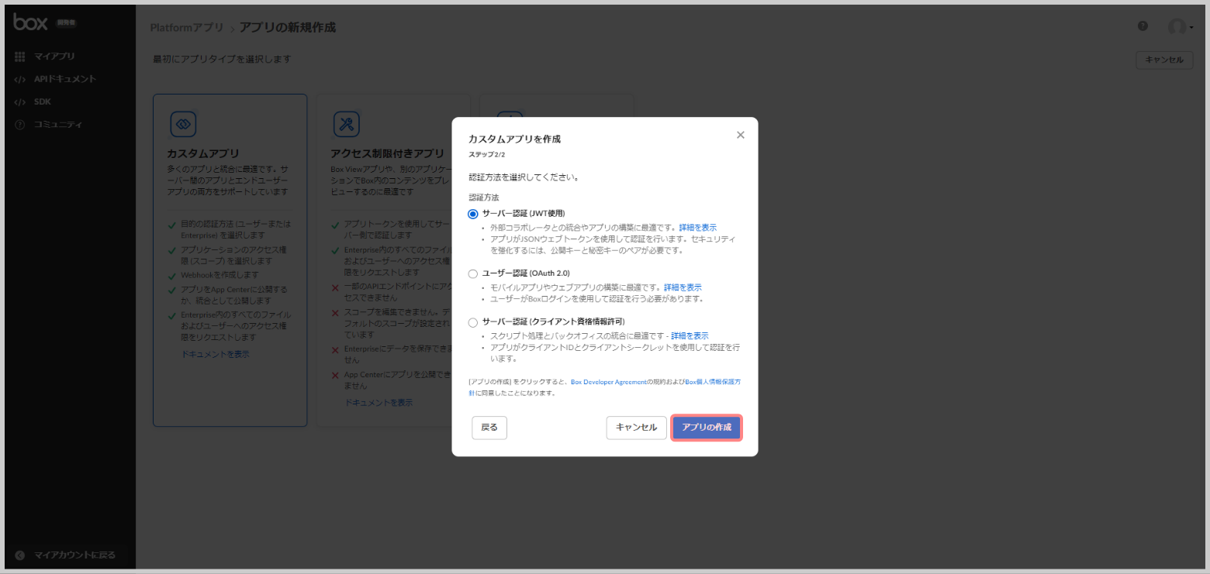Go back via マイアカウントに戻る
Screen dimensions: 1210x574
coord(74,555)
